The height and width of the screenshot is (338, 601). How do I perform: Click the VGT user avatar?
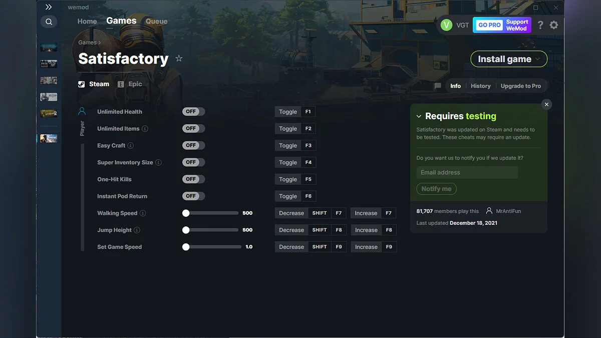[x=446, y=25]
